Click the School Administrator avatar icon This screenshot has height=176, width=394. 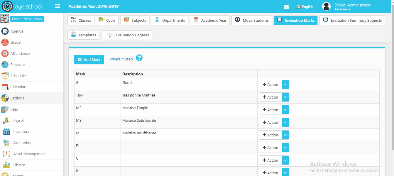point(326,6)
